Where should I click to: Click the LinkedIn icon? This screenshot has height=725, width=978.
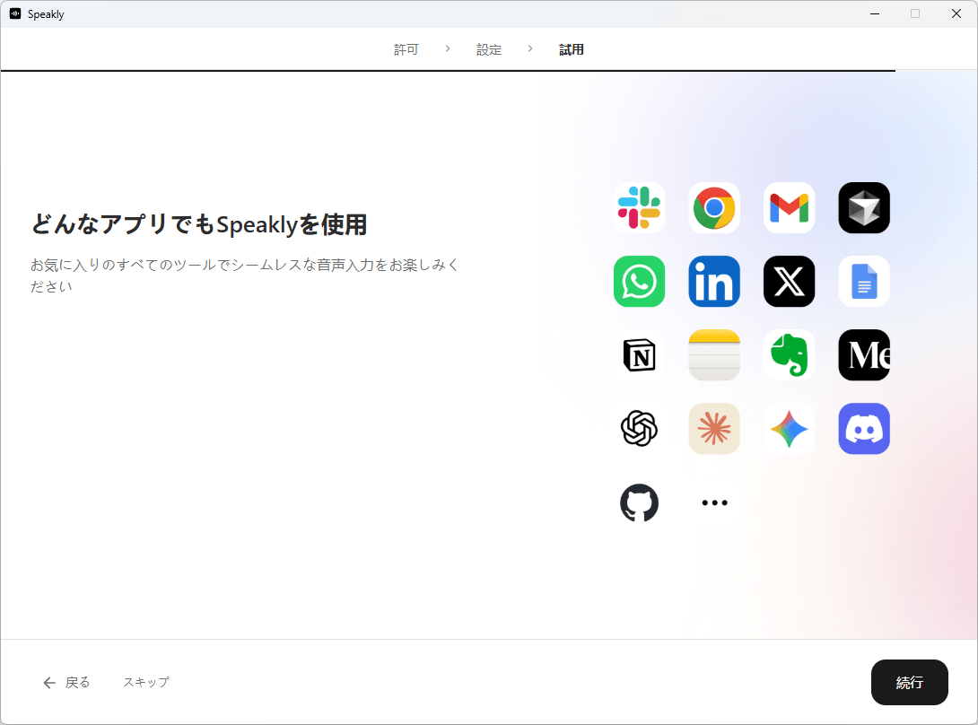pos(714,282)
